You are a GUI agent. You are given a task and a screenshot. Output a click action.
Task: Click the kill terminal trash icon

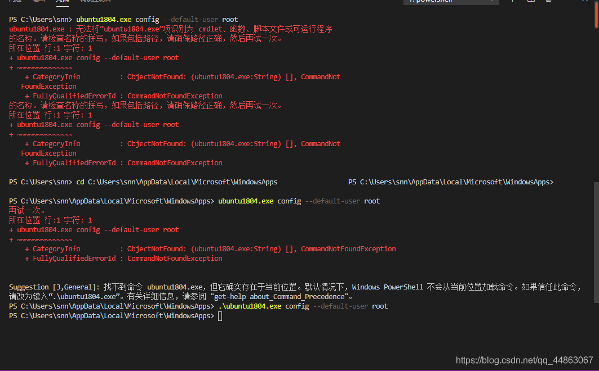(548, 2)
